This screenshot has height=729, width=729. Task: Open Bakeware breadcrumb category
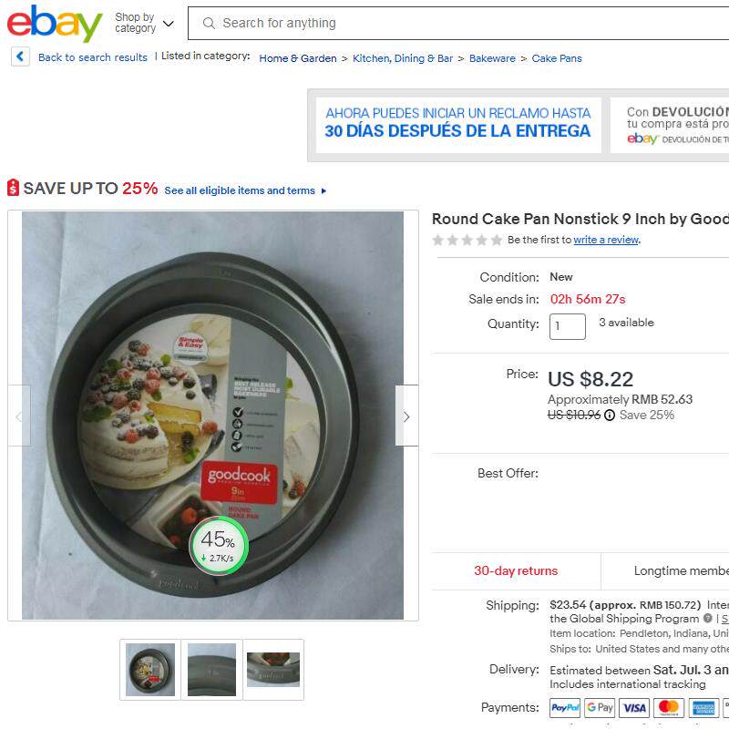(x=492, y=58)
